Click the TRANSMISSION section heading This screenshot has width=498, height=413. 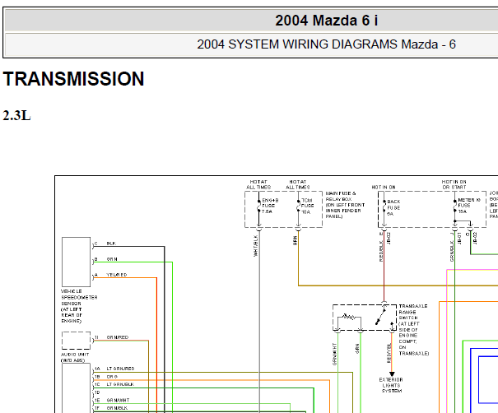coord(74,79)
